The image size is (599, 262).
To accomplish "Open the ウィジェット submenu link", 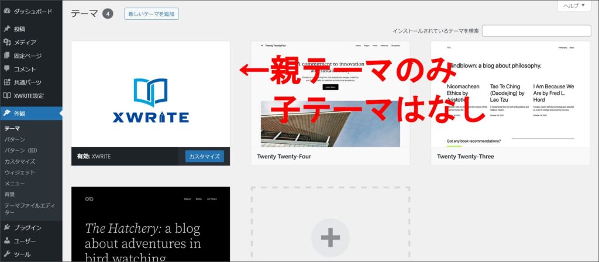I will pyautogui.click(x=20, y=173).
